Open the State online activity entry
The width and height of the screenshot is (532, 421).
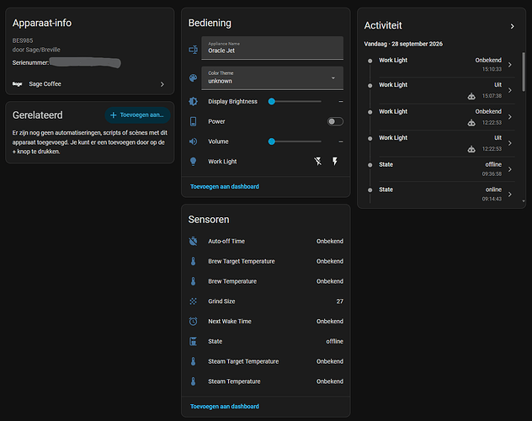click(441, 194)
